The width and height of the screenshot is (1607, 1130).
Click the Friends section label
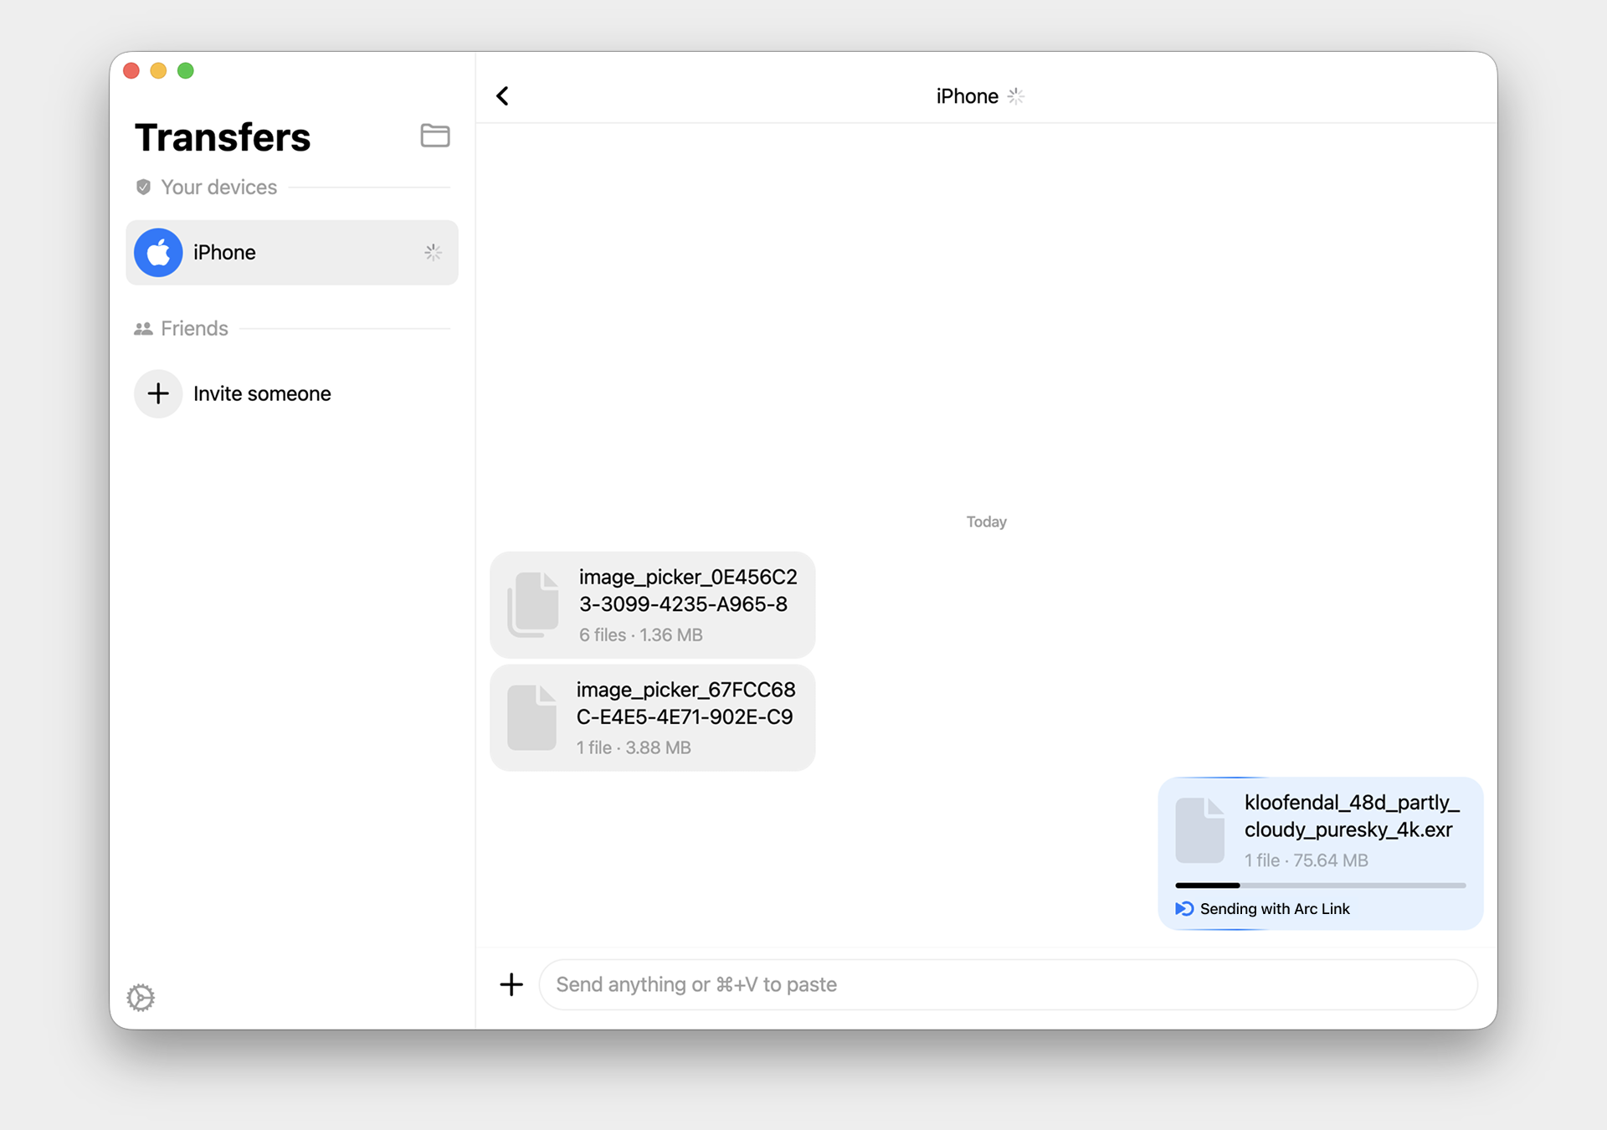(194, 328)
